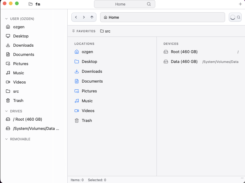Click the Pictures icon in Locations
Screen dimensions: 245x183
(x=77, y=91)
